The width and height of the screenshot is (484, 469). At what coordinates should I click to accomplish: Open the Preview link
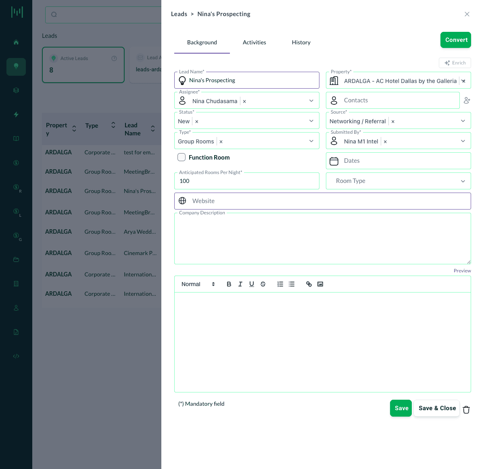[462, 271]
